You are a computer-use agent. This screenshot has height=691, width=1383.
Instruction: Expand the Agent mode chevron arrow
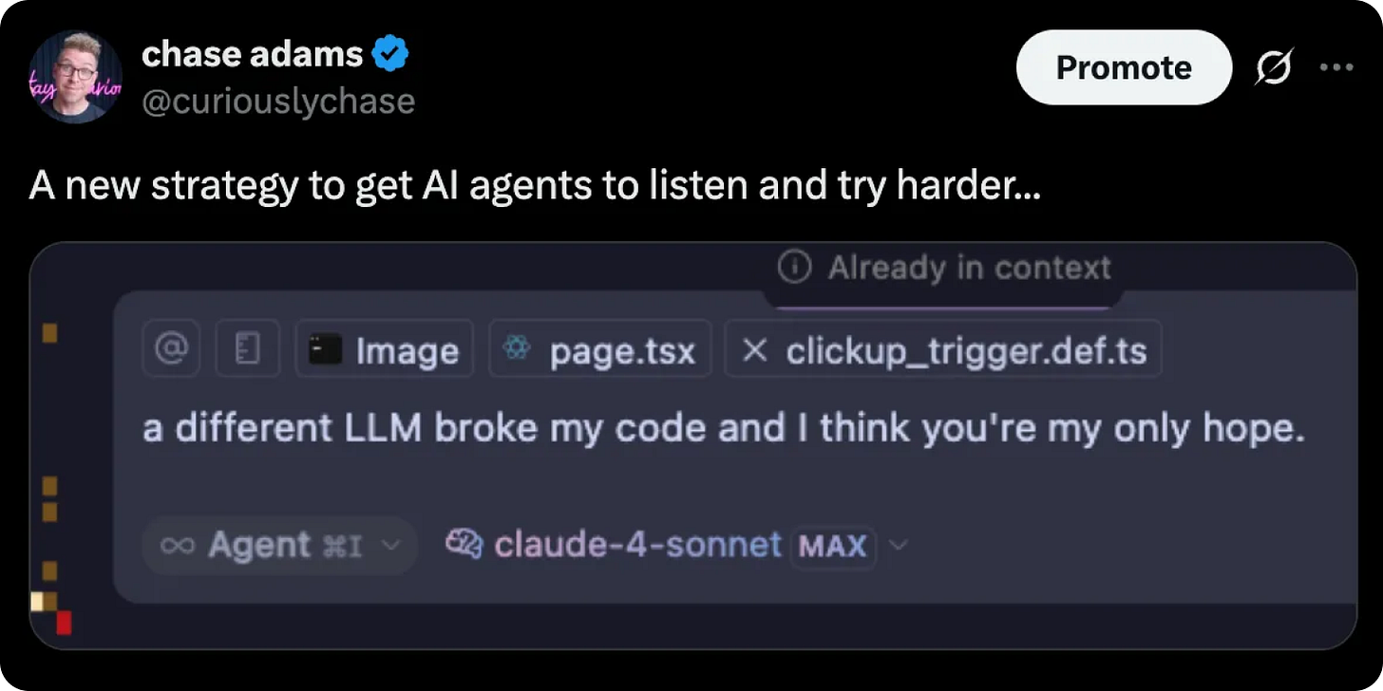pos(388,546)
